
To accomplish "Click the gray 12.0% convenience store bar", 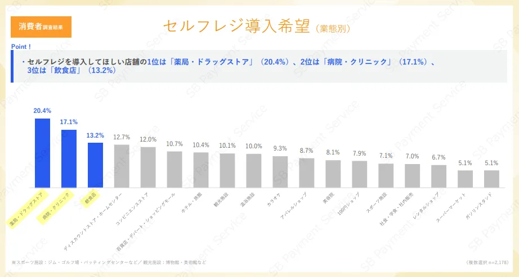I will tap(148, 167).
